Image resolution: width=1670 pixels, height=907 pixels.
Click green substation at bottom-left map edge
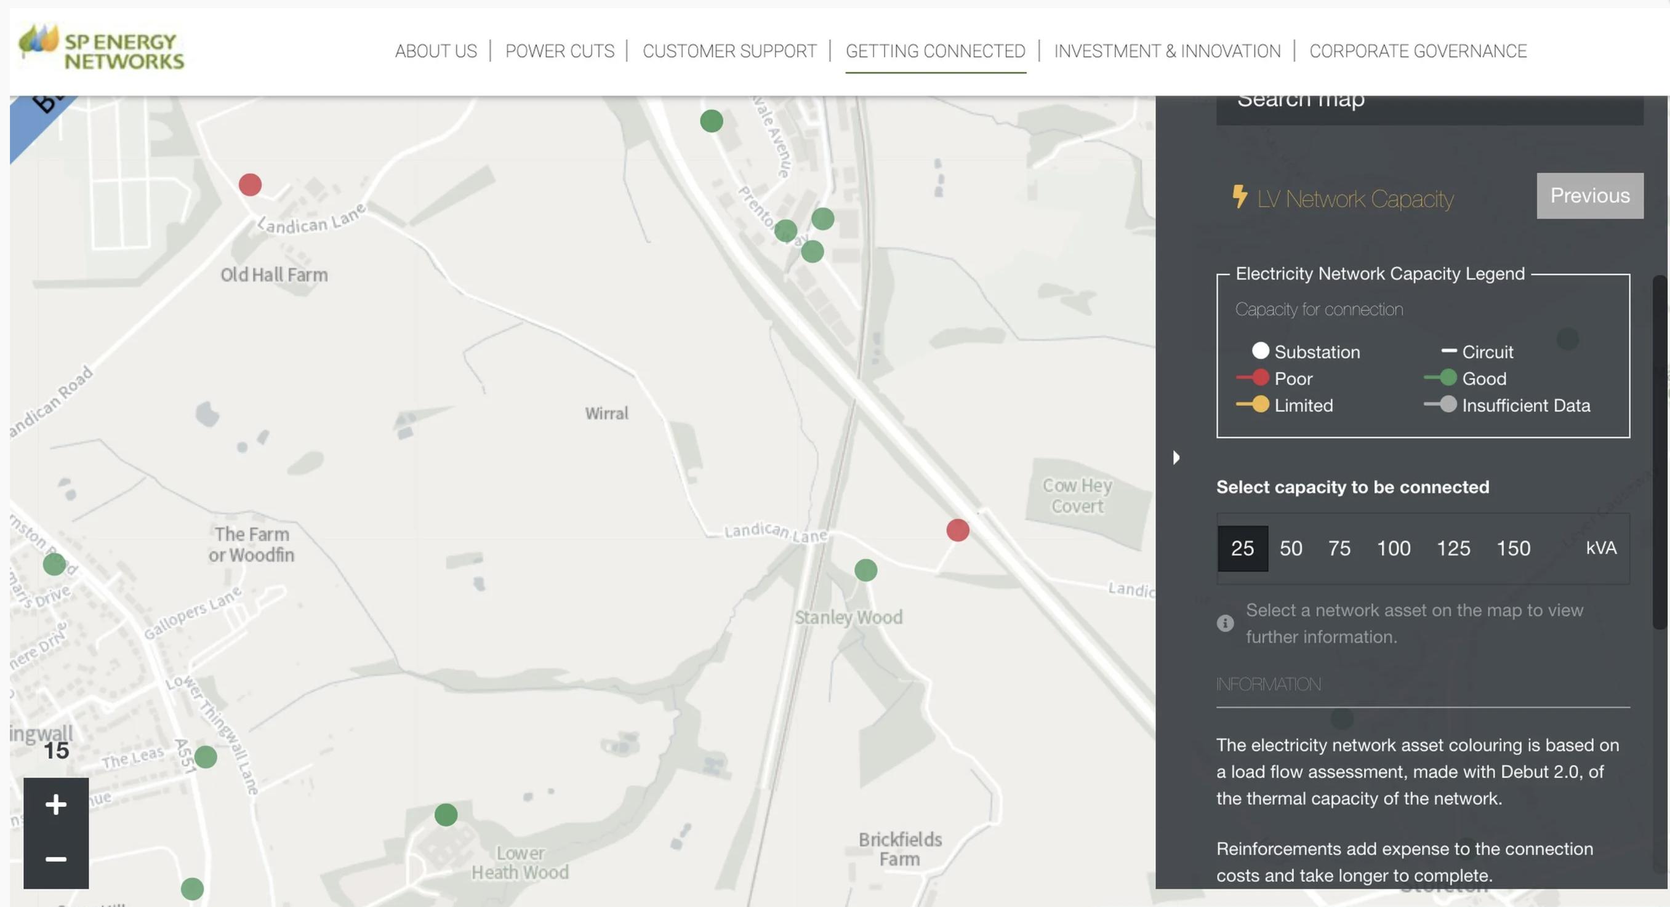(192, 888)
